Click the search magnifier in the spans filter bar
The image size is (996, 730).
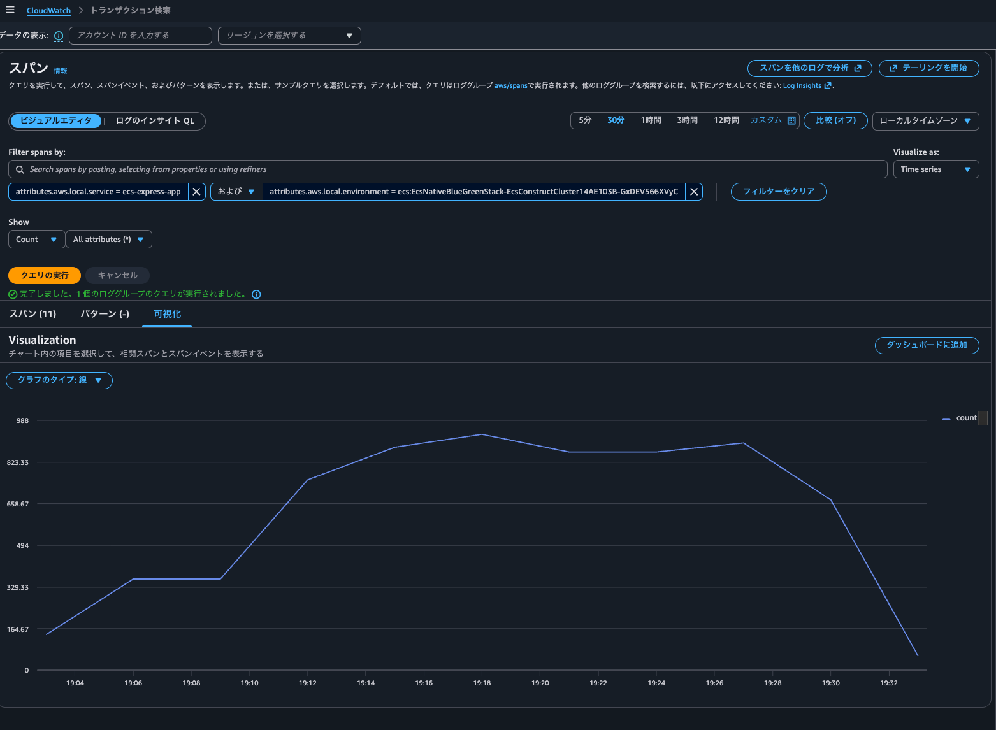pyautogui.click(x=20, y=169)
